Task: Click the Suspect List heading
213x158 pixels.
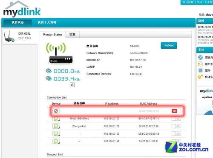Action: [55, 154]
